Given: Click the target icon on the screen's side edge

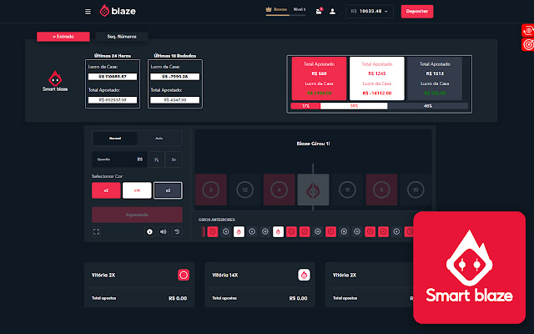Looking at the screenshot, I should click(x=528, y=44).
